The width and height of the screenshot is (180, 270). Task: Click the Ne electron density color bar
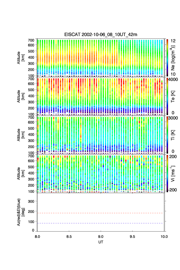coord(167,57)
